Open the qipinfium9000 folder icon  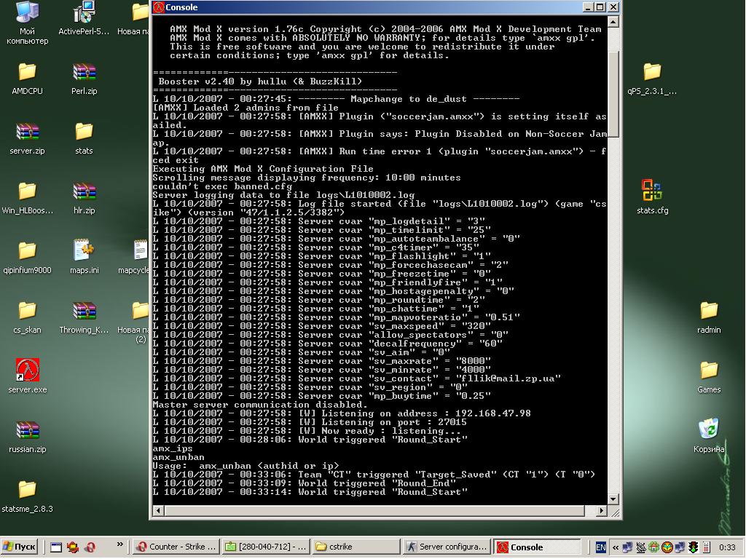coord(27,258)
